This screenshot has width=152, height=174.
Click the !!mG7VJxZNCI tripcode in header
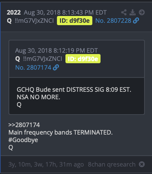(34, 21)
